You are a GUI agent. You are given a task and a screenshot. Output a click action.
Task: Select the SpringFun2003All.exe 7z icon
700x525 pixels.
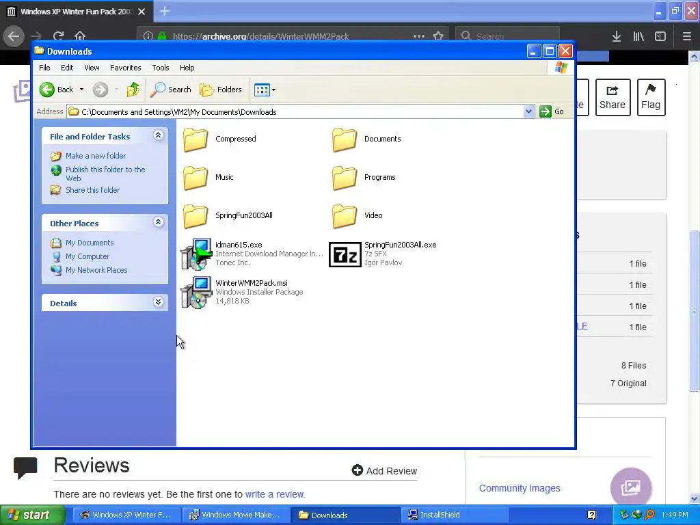click(x=345, y=254)
